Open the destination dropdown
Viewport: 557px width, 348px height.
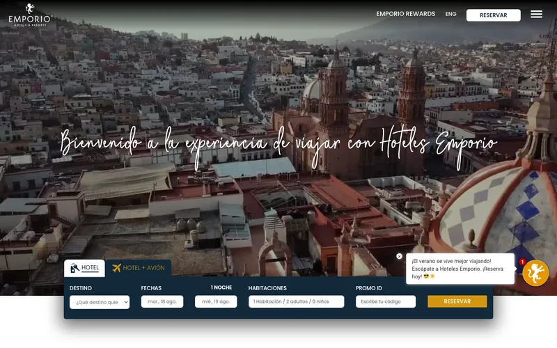100,302
